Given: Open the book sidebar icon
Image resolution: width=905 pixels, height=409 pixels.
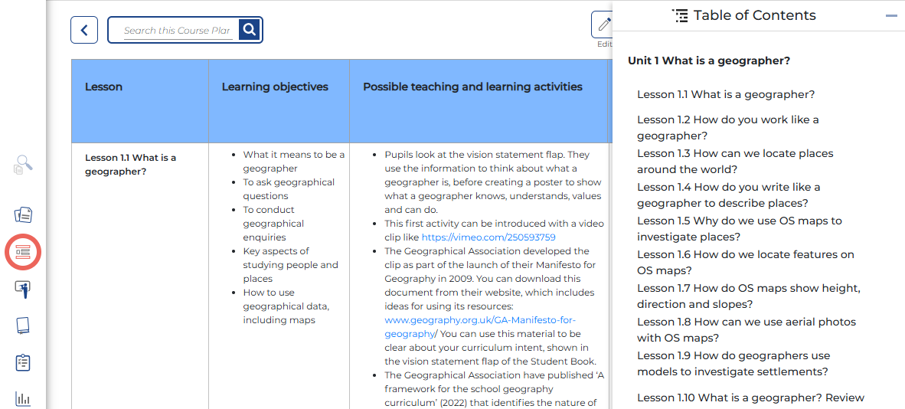Looking at the screenshot, I should pyautogui.click(x=23, y=326).
